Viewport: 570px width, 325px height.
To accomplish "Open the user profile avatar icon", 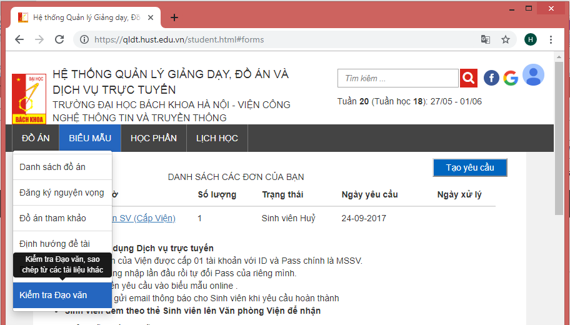I will point(533,76).
